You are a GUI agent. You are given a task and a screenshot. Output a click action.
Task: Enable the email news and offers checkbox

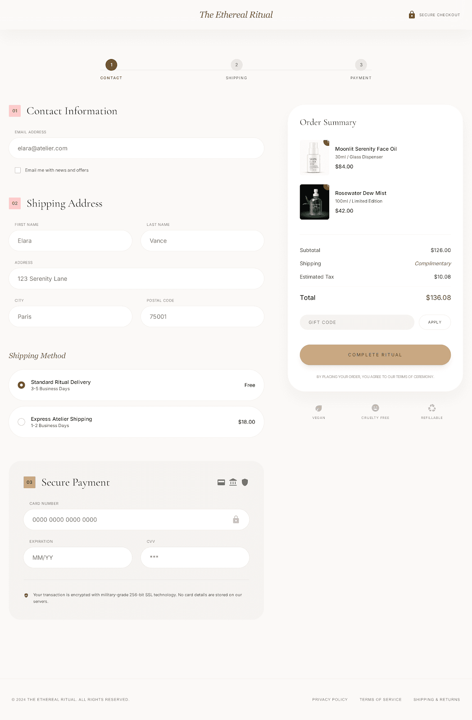point(18,170)
